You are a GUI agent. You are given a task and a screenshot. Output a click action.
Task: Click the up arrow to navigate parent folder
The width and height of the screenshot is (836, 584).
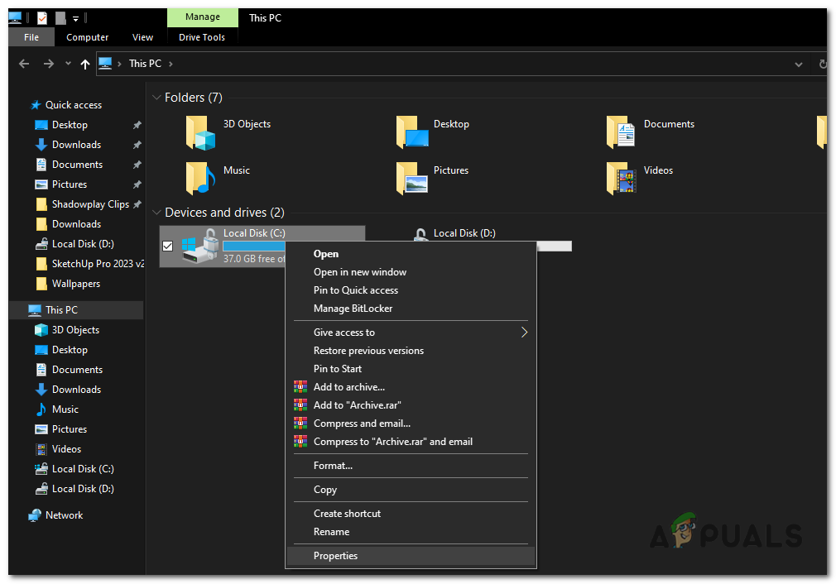point(84,64)
